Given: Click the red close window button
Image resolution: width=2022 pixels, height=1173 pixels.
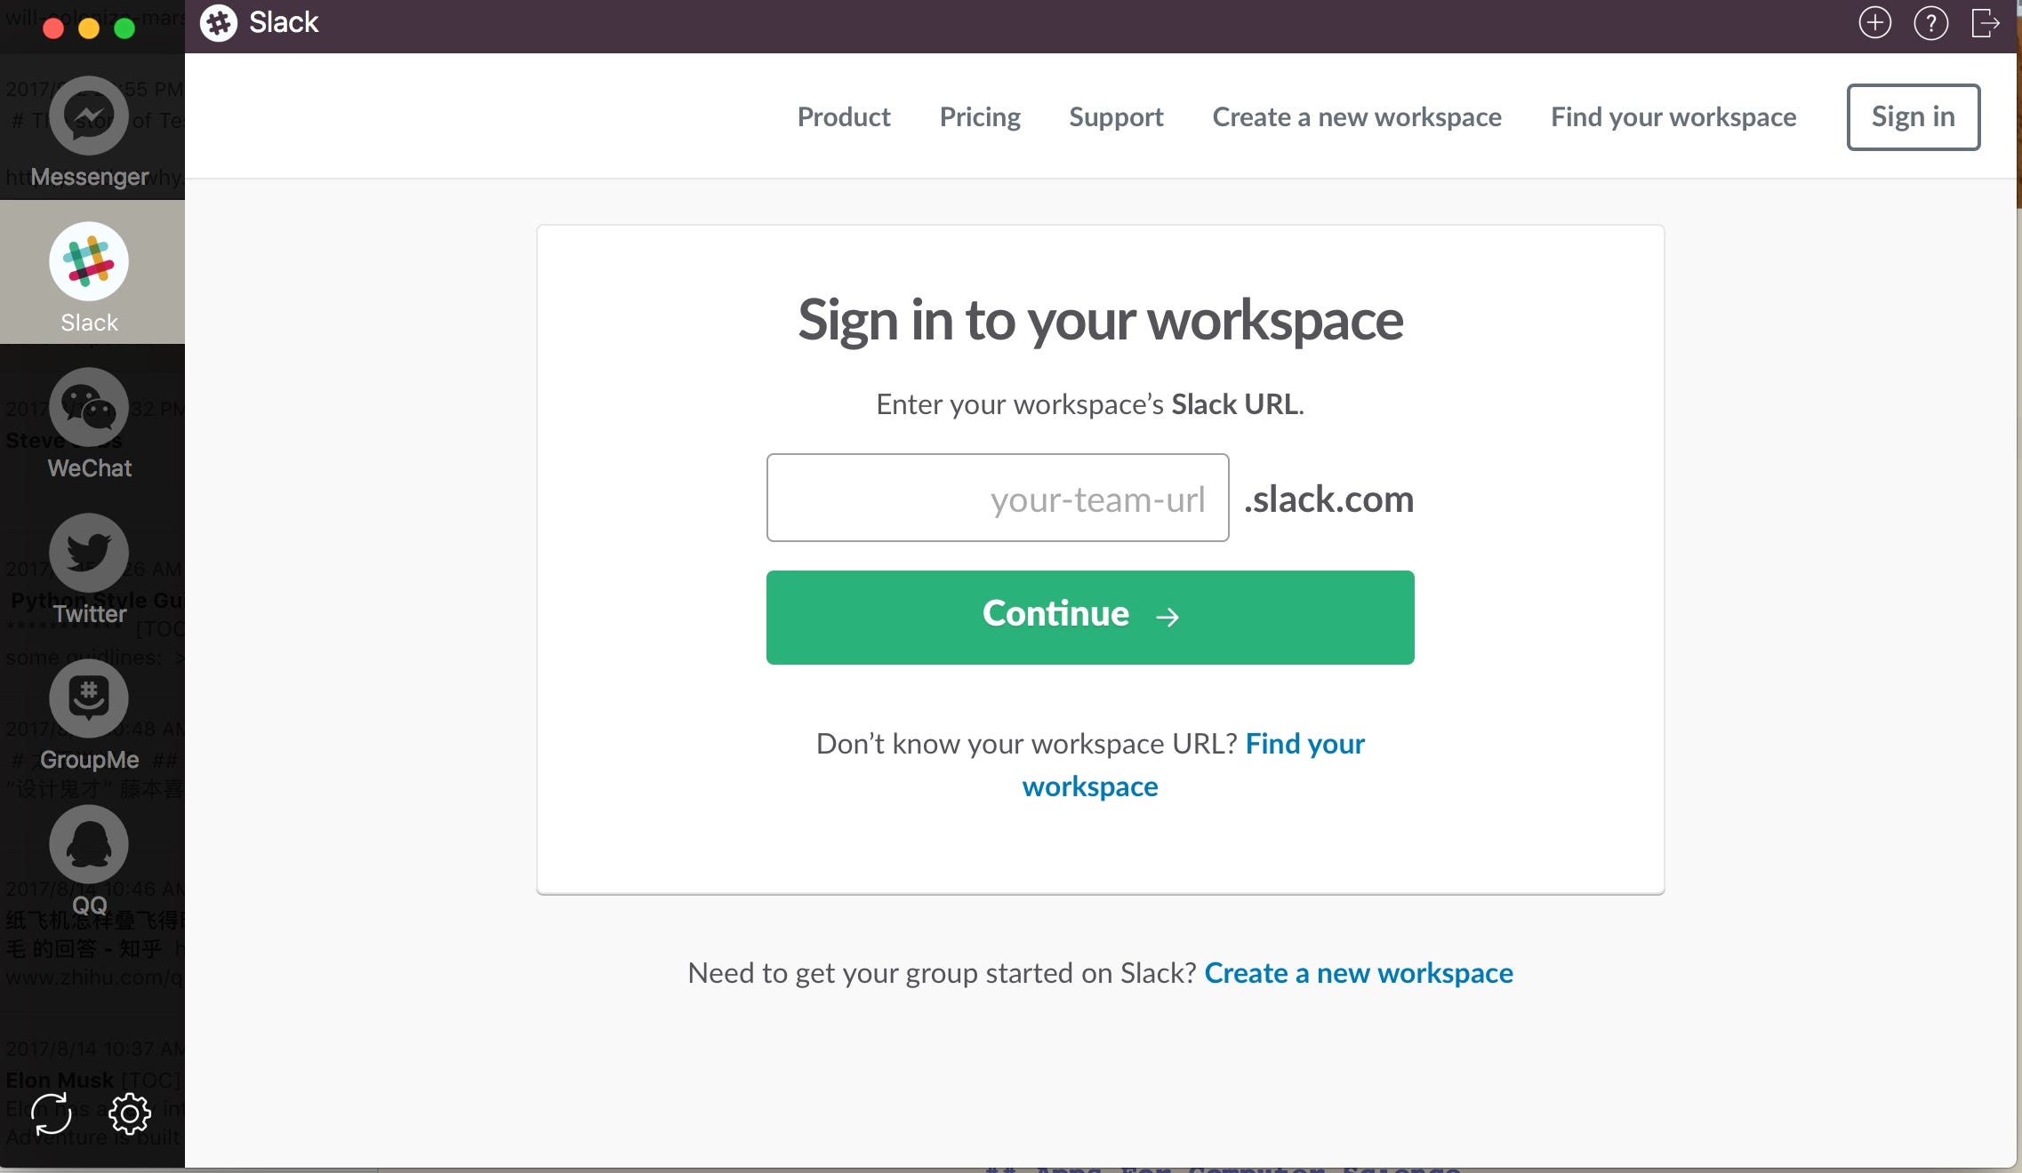Looking at the screenshot, I should [x=53, y=28].
